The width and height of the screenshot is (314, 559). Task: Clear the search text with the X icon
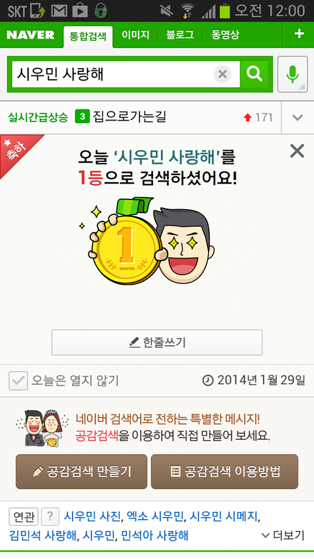222,74
